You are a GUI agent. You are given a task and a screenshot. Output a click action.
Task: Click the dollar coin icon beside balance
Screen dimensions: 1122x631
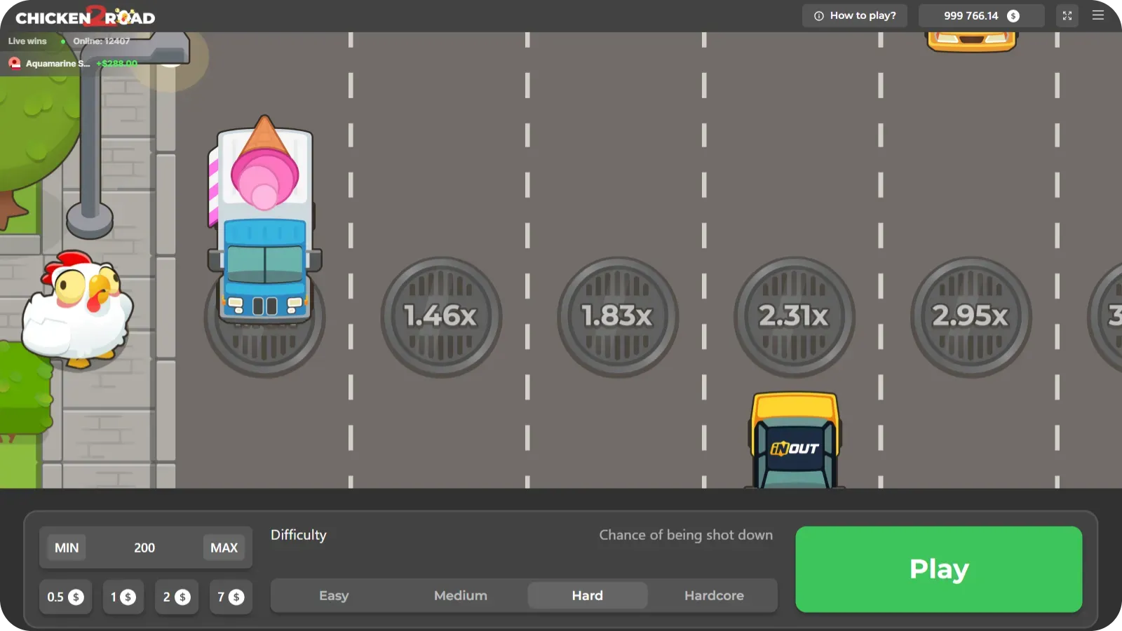click(1013, 15)
